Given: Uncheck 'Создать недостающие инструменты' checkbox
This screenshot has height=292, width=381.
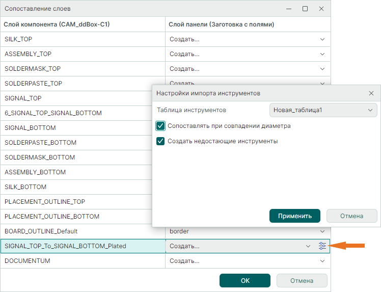Looking at the screenshot, I should pos(161,141).
